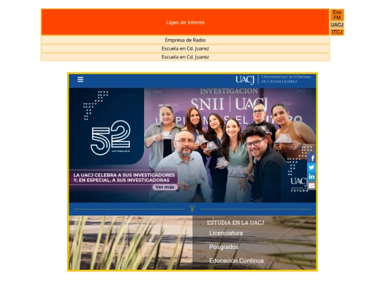Image resolution: width=385 pixels, height=289 pixels.
Task: Select the Empresa de Radio row
Action: click(185, 40)
